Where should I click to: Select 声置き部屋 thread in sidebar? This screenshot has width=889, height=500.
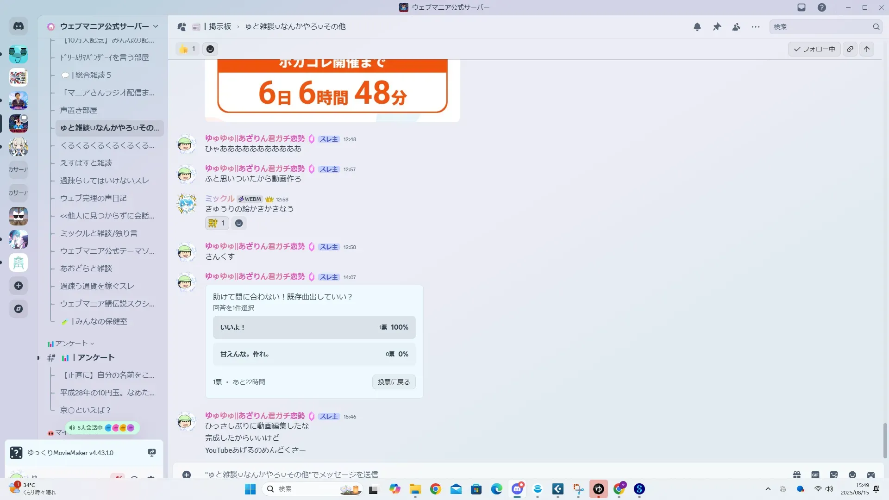pos(79,110)
